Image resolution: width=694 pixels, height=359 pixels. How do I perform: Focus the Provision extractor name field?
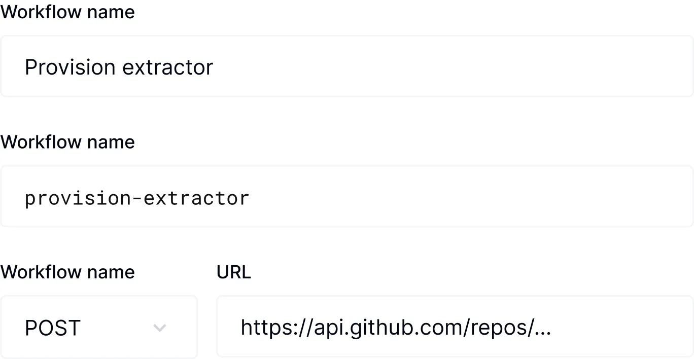(347, 66)
